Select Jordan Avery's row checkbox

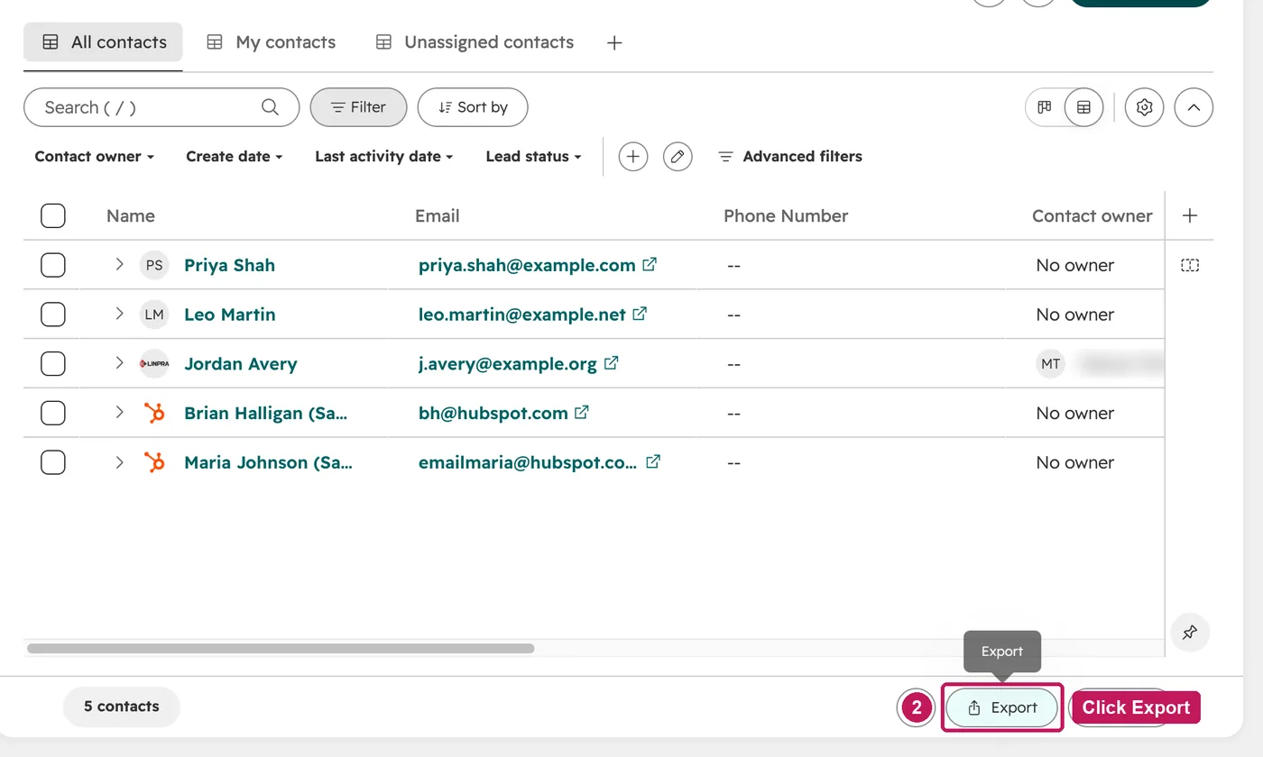pos(53,364)
